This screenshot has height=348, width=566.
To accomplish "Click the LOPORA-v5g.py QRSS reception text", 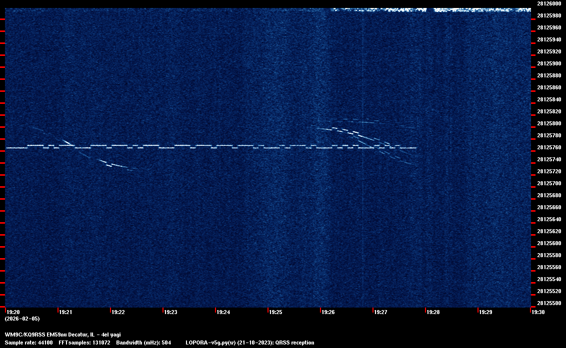I will [249, 343].
